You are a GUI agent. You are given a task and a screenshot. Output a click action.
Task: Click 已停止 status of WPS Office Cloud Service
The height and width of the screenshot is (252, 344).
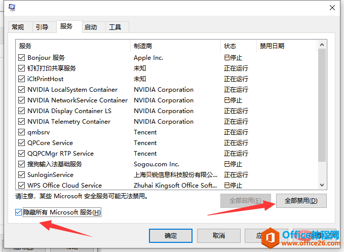233,185
